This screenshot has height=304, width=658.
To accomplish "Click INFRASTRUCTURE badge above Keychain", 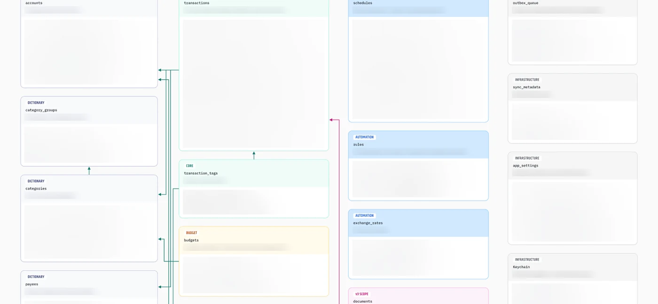I will [x=527, y=259].
